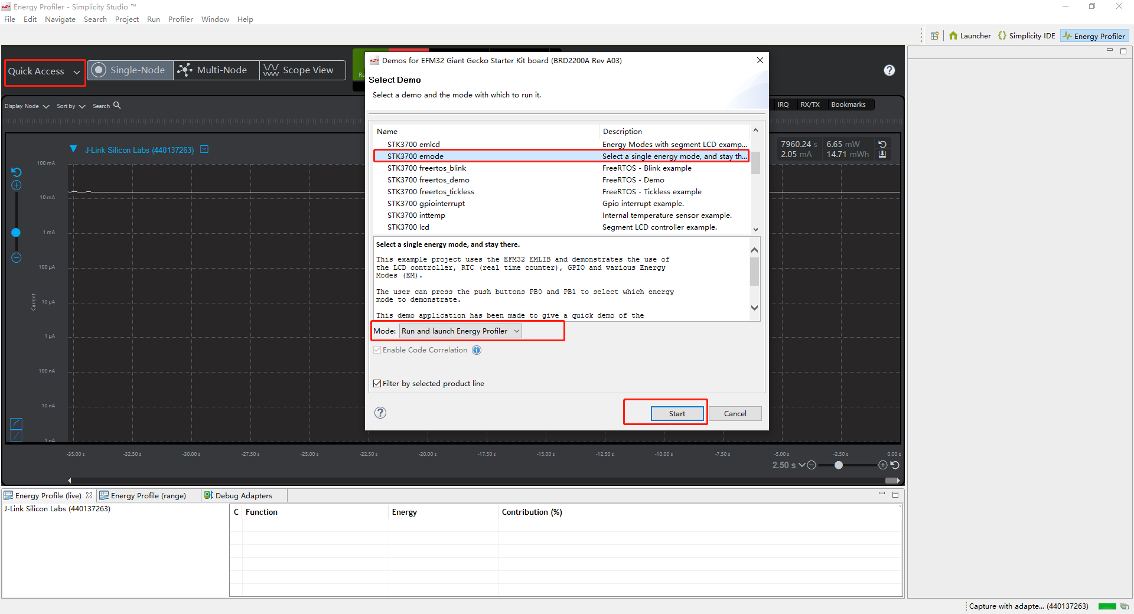
Task: Toggle the IRQ event filter
Action: pyautogui.click(x=783, y=104)
